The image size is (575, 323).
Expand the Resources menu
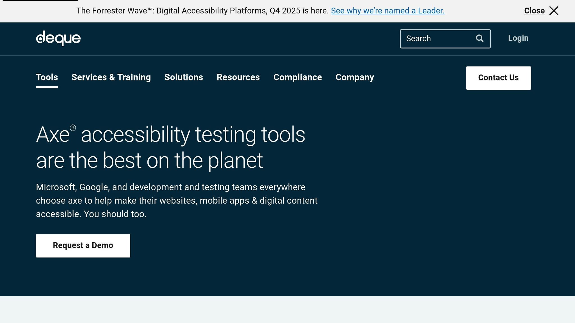(x=238, y=77)
